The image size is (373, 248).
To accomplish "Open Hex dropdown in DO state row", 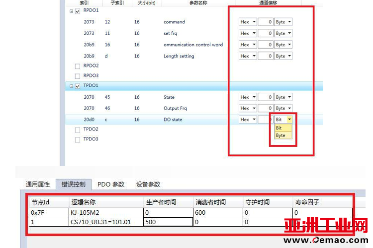I will (x=248, y=120).
